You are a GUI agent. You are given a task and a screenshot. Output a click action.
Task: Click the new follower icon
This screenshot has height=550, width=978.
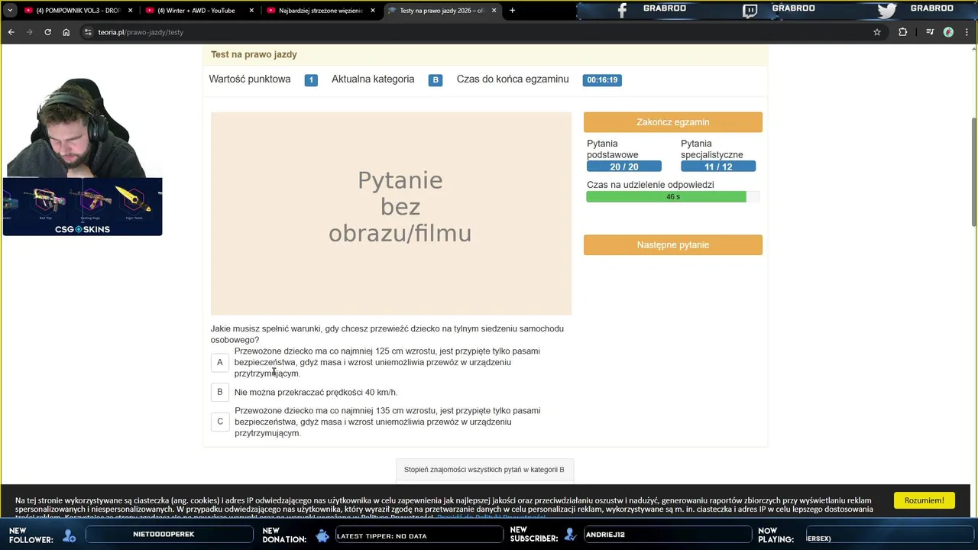pos(70,536)
